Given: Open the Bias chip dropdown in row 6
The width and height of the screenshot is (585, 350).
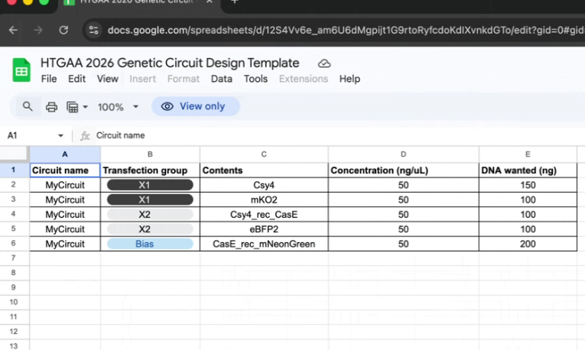Looking at the screenshot, I should point(150,244).
